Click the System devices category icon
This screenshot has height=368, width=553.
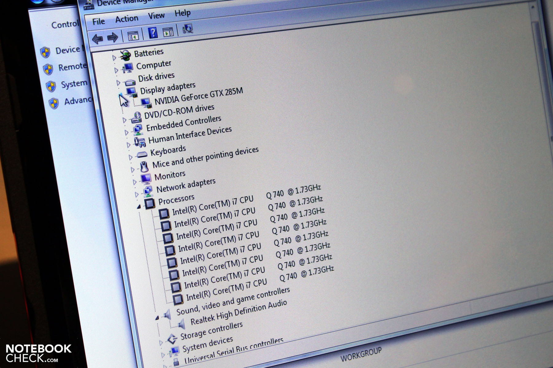pyautogui.click(x=175, y=351)
